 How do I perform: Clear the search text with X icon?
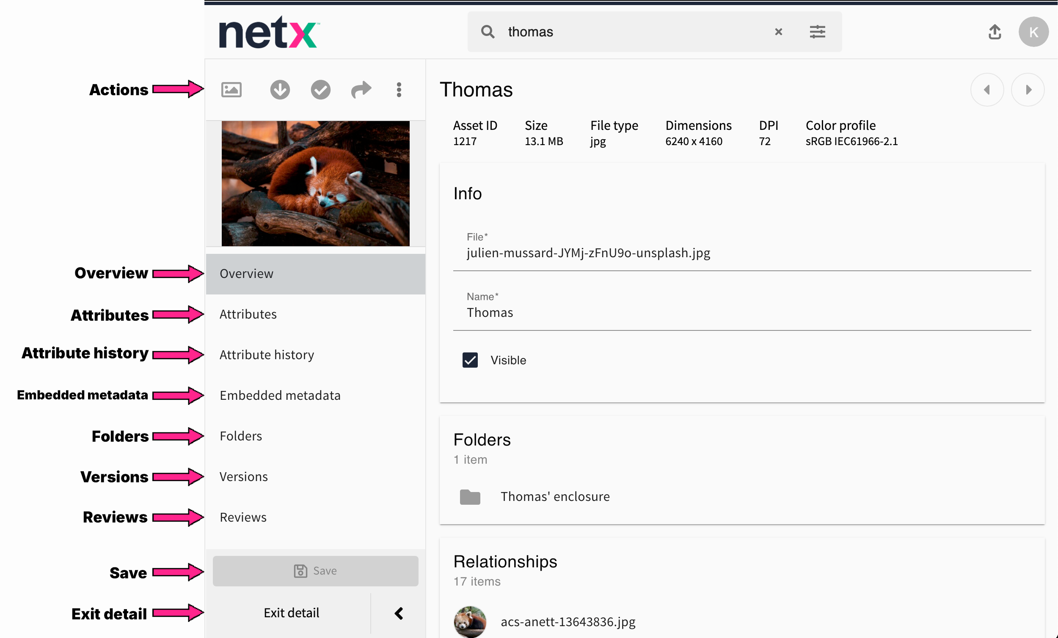(778, 32)
